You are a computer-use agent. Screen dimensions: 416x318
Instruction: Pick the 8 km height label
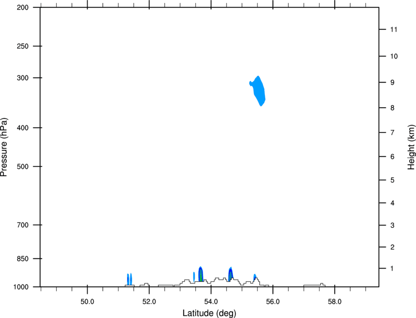point(393,108)
